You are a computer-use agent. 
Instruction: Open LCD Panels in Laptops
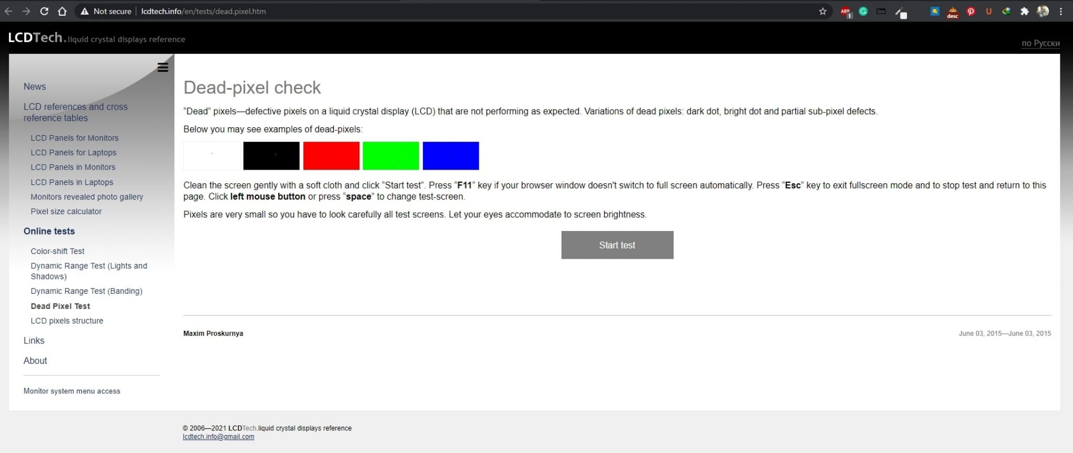coord(72,182)
